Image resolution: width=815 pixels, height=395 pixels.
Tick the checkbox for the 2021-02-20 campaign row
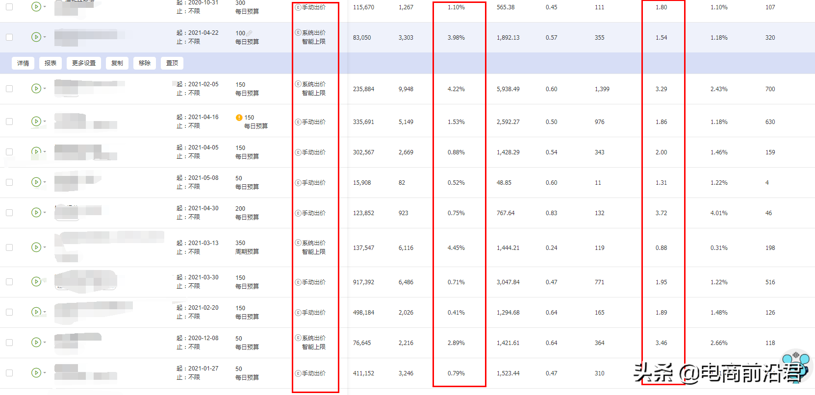[x=9, y=312]
